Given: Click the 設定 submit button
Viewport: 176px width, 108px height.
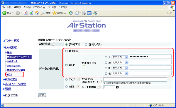Looking at the screenshot, I should 42,95.
